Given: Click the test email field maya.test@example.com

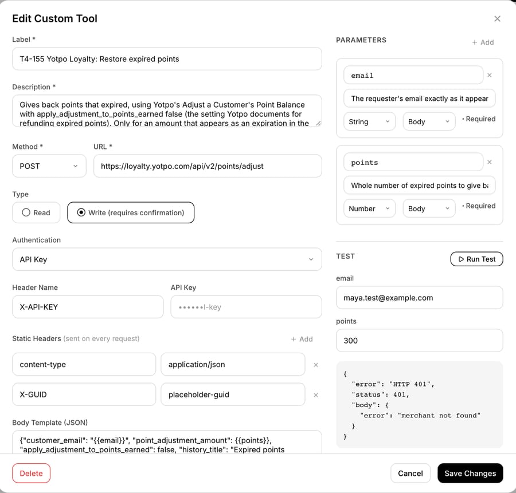Looking at the screenshot, I should point(419,298).
